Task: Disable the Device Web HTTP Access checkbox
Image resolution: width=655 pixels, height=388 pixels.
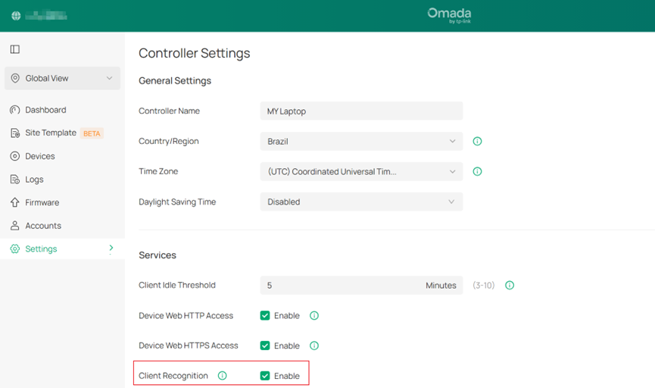Action: [265, 316]
